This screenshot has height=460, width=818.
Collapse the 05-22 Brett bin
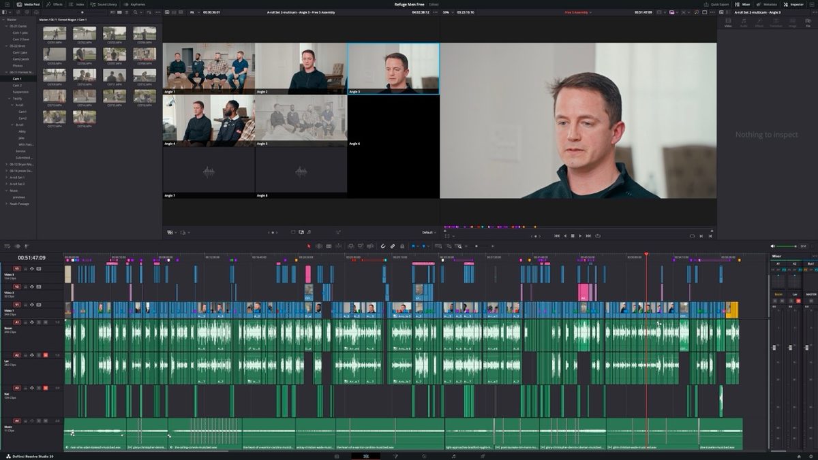(x=6, y=46)
